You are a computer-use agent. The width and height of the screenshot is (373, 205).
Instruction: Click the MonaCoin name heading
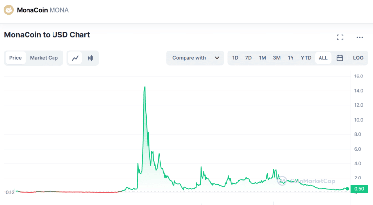pos(32,10)
